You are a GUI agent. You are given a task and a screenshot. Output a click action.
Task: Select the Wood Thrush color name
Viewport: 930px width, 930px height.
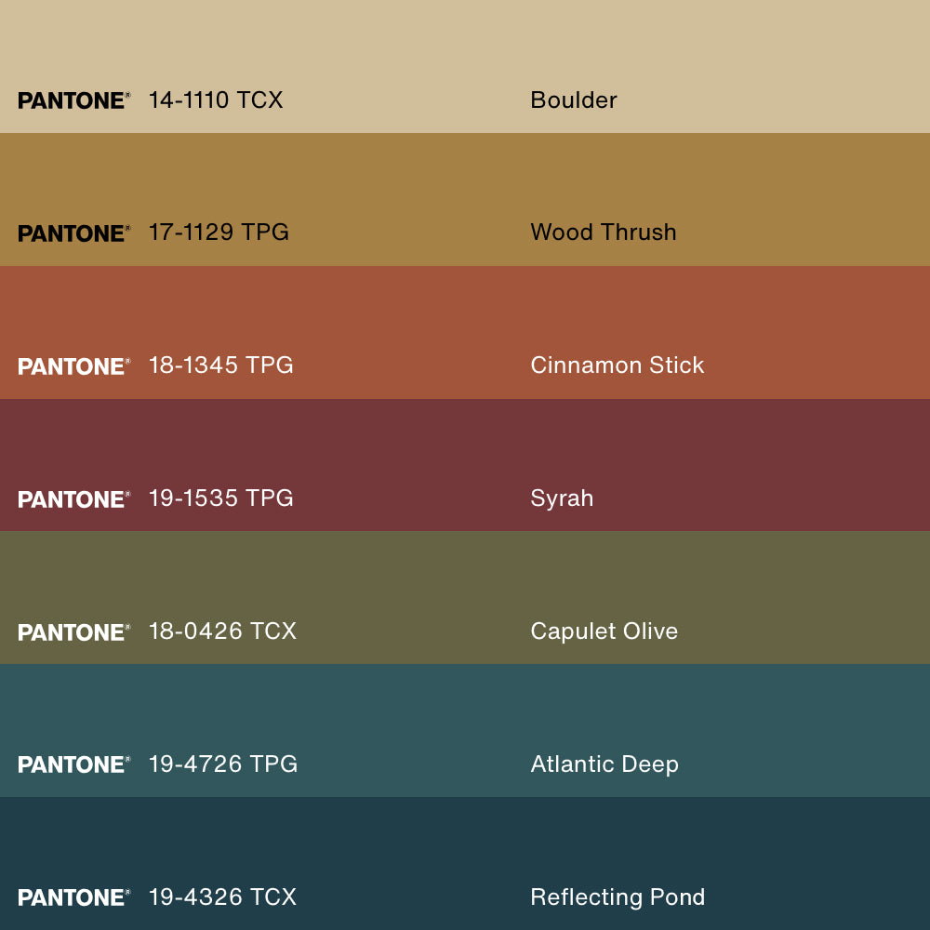tap(604, 232)
